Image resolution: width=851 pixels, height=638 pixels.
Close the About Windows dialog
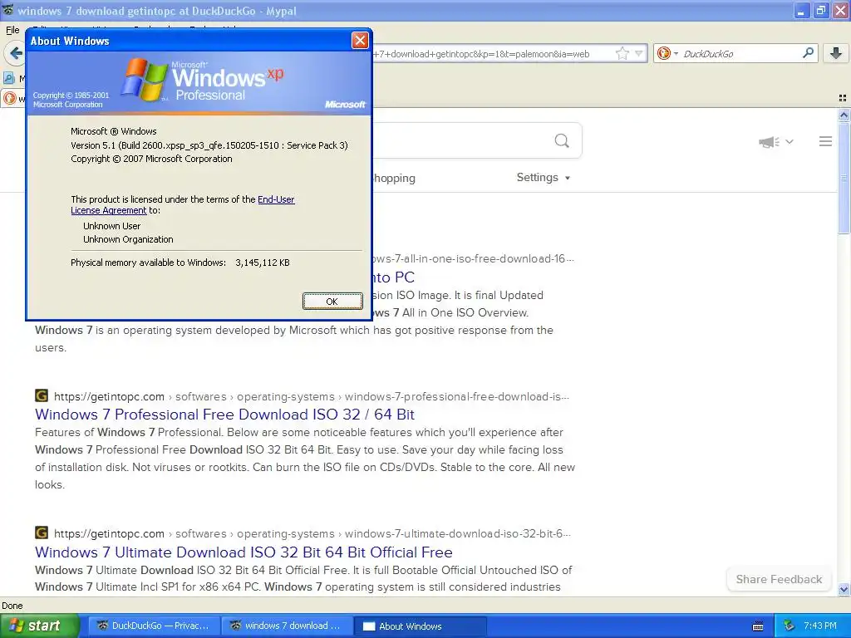360,41
